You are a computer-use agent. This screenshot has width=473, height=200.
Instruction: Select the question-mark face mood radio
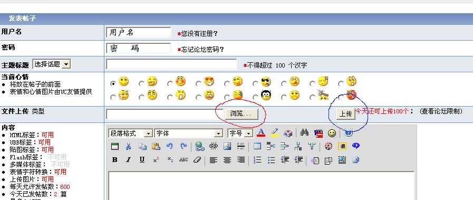point(113,98)
